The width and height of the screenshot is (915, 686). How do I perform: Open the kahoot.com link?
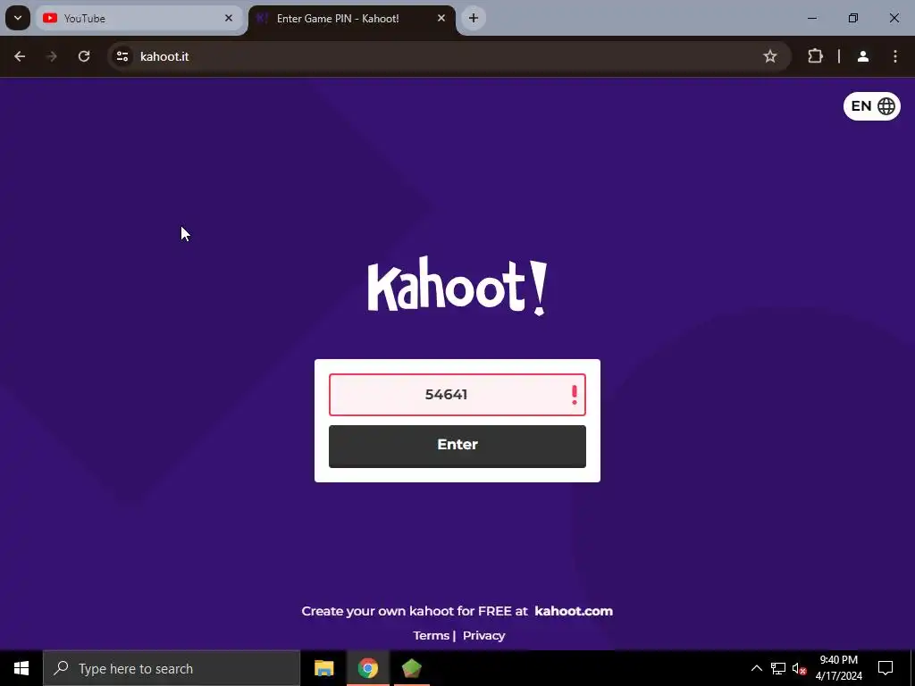click(x=574, y=611)
